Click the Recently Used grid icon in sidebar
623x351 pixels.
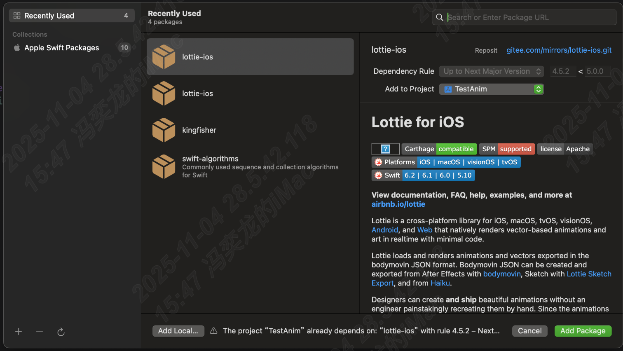[17, 16]
